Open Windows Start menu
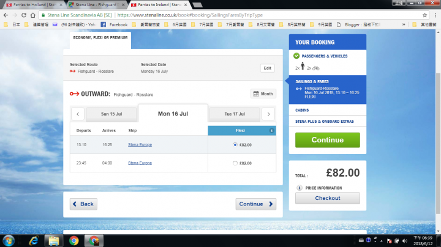 pos(9,241)
